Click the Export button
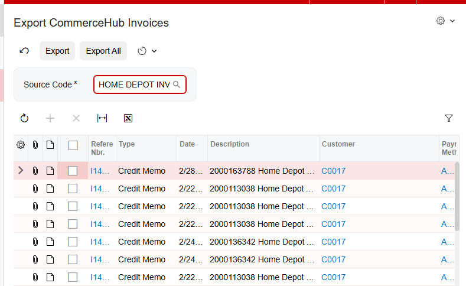Image resolution: width=466 pixels, height=286 pixels. point(57,51)
